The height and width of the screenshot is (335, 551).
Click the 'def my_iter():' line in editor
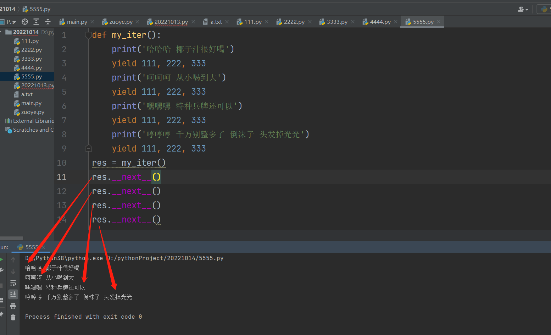click(127, 35)
